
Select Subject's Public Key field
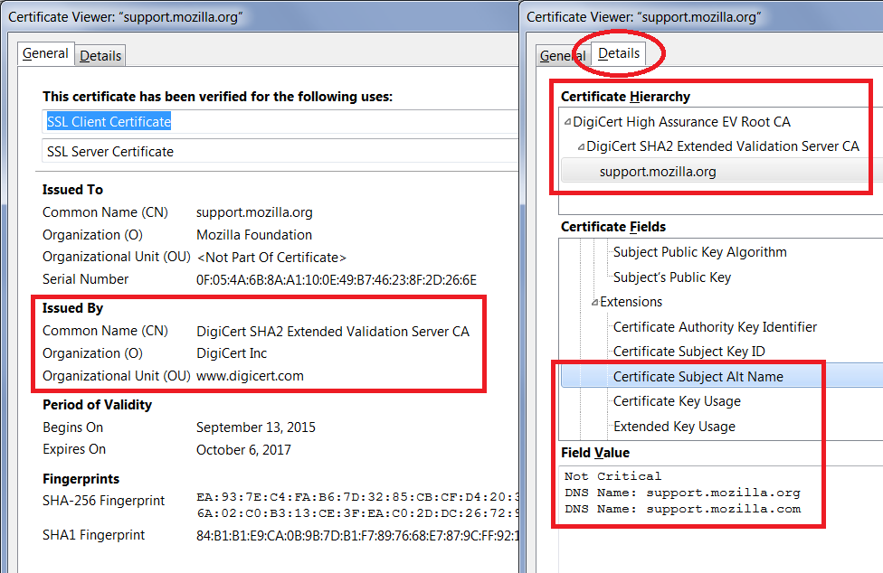tap(671, 277)
